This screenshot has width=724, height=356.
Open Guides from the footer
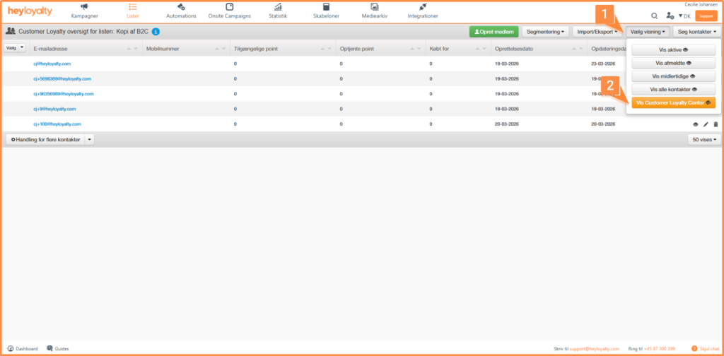point(58,349)
